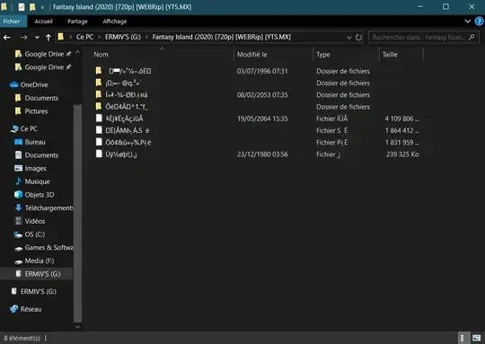Sort by the Modifié le column
The width and height of the screenshot is (485, 344).
(x=252, y=55)
